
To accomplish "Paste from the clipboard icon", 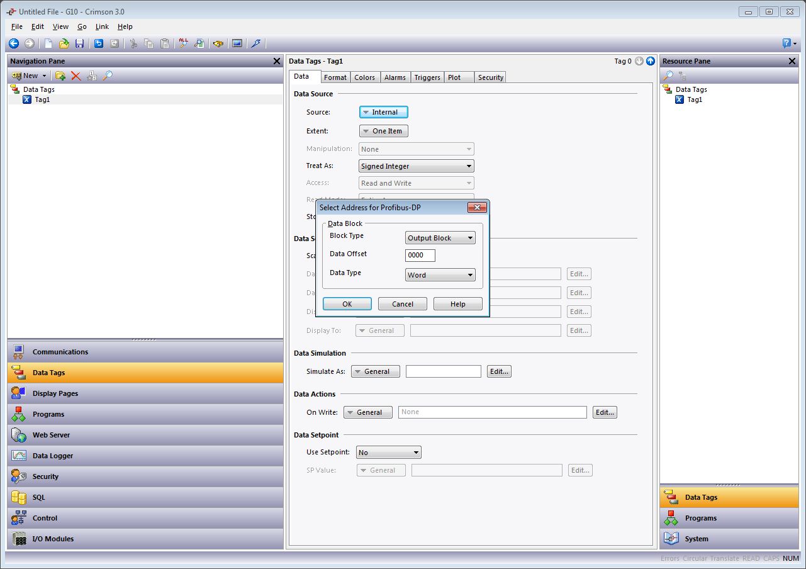I will 165,43.
